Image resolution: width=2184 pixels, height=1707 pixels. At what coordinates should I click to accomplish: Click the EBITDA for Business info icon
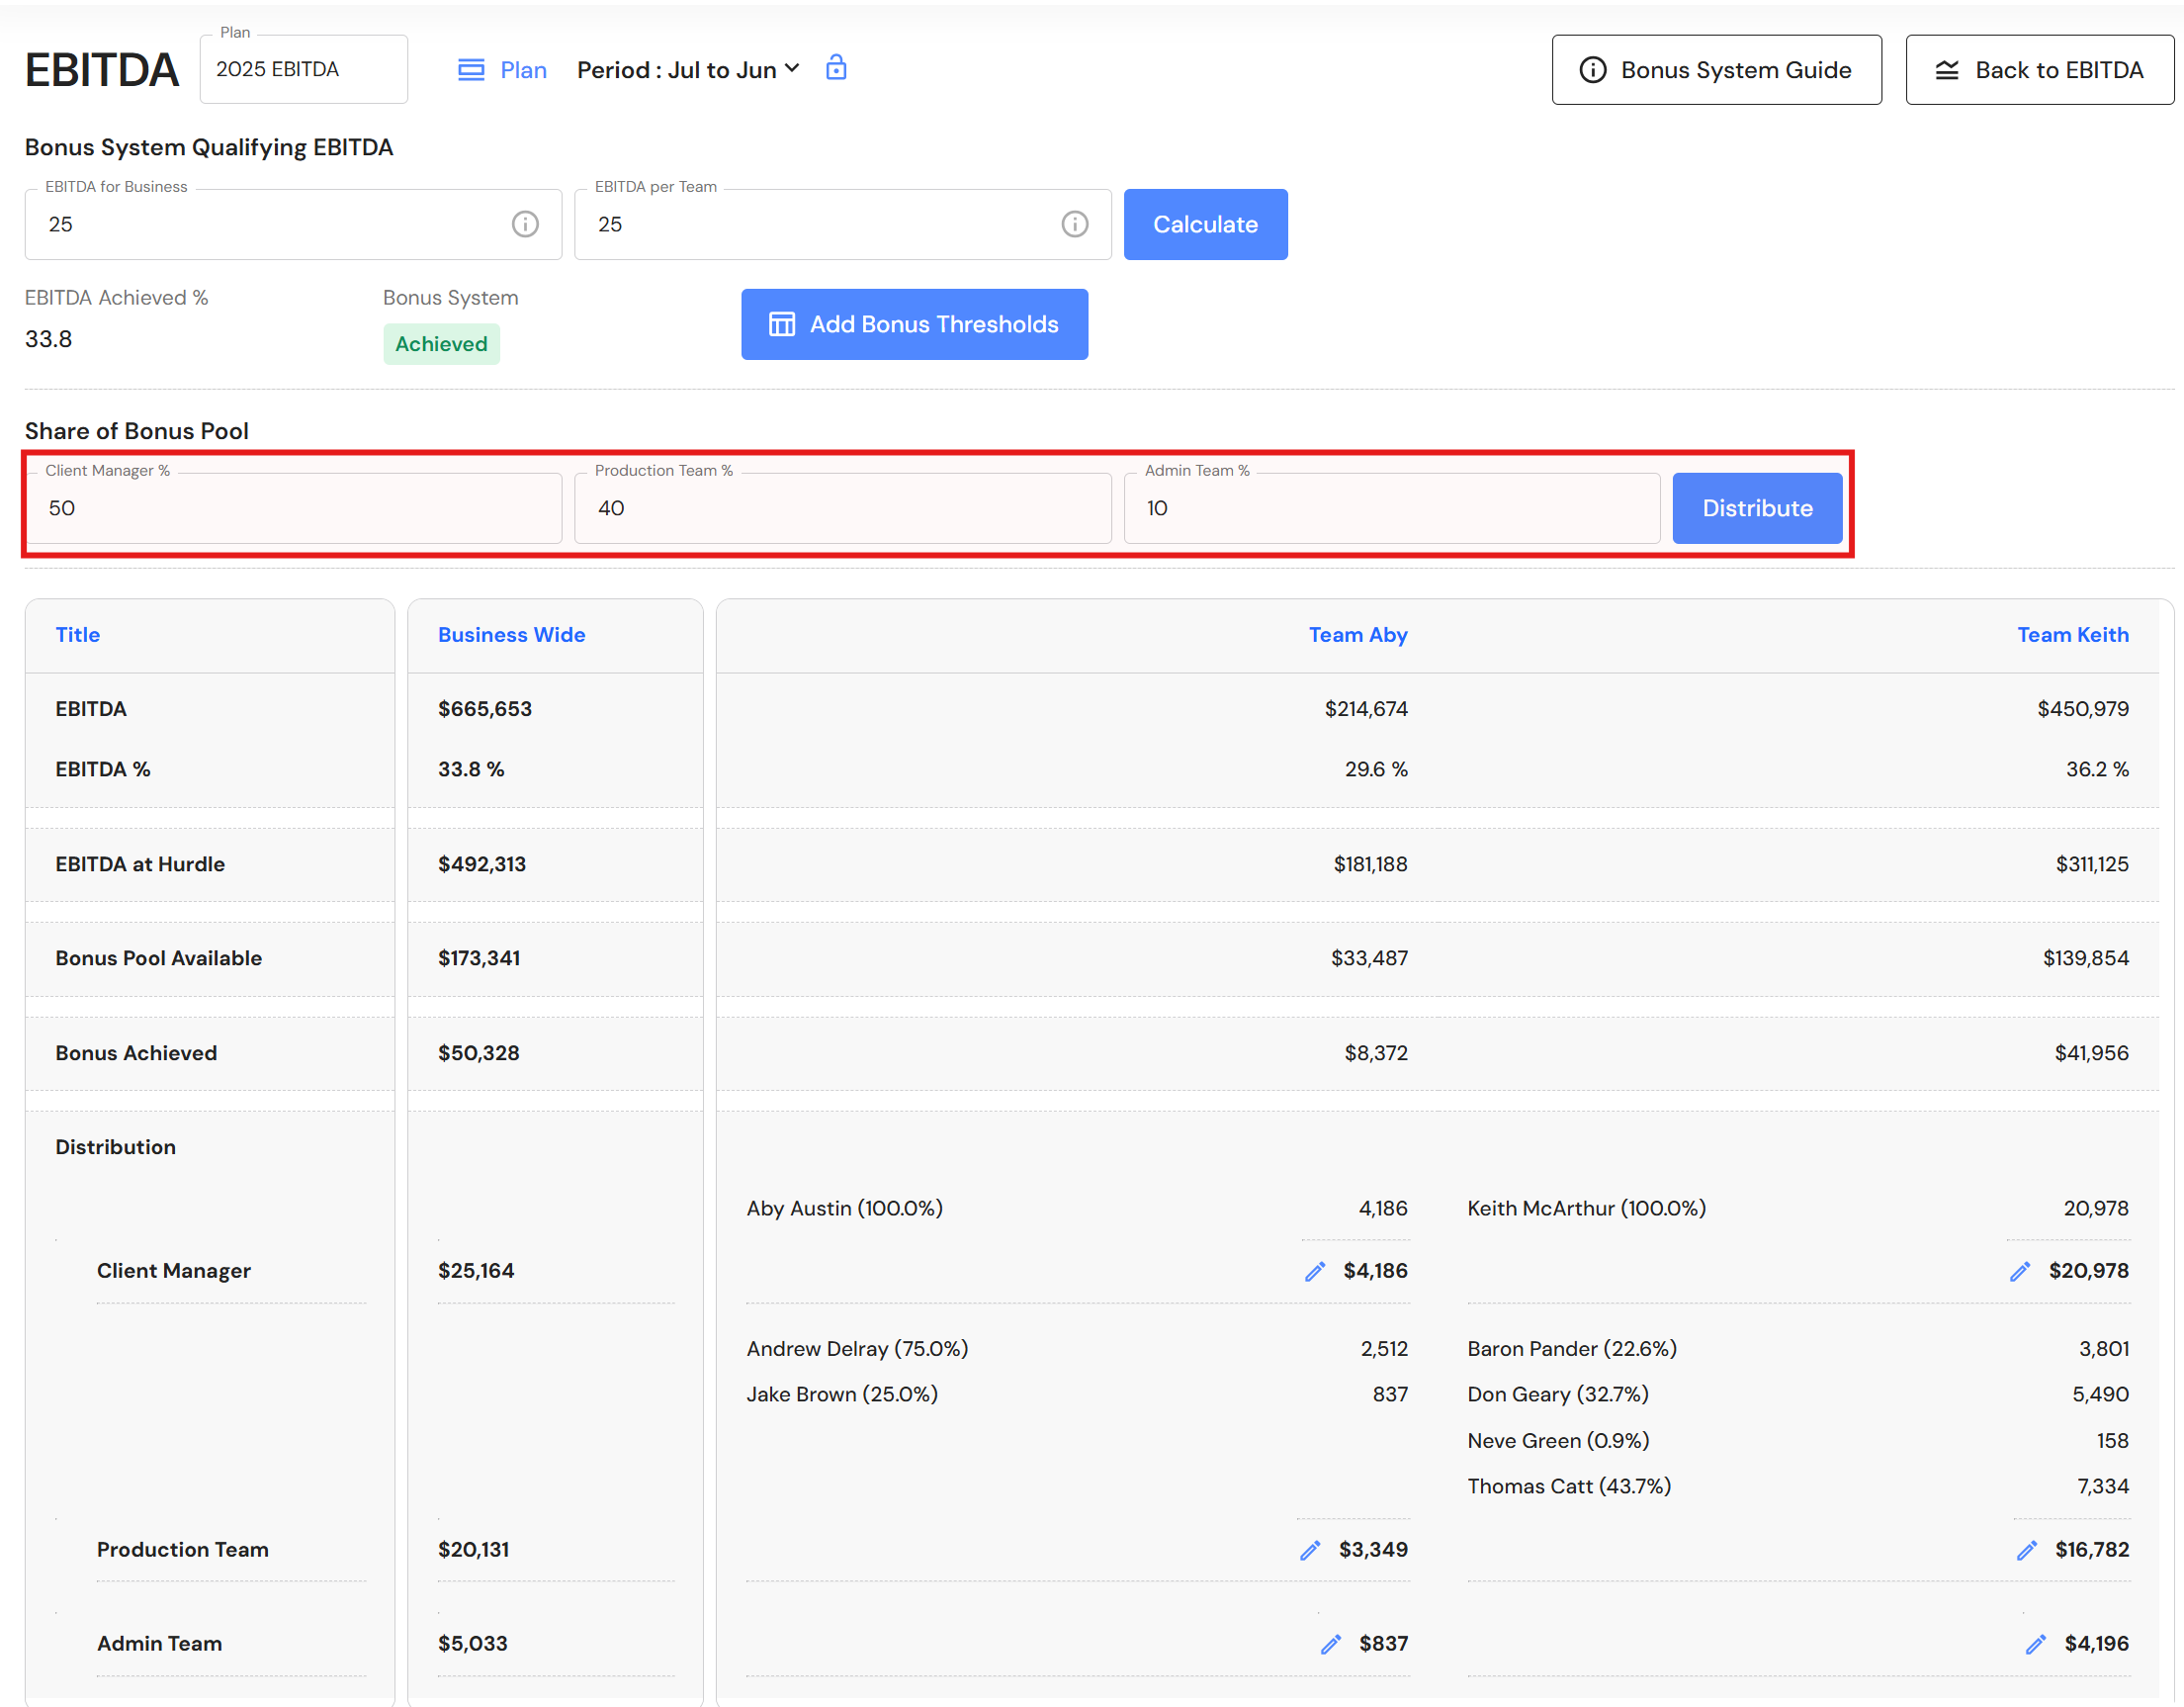(x=525, y=225)
